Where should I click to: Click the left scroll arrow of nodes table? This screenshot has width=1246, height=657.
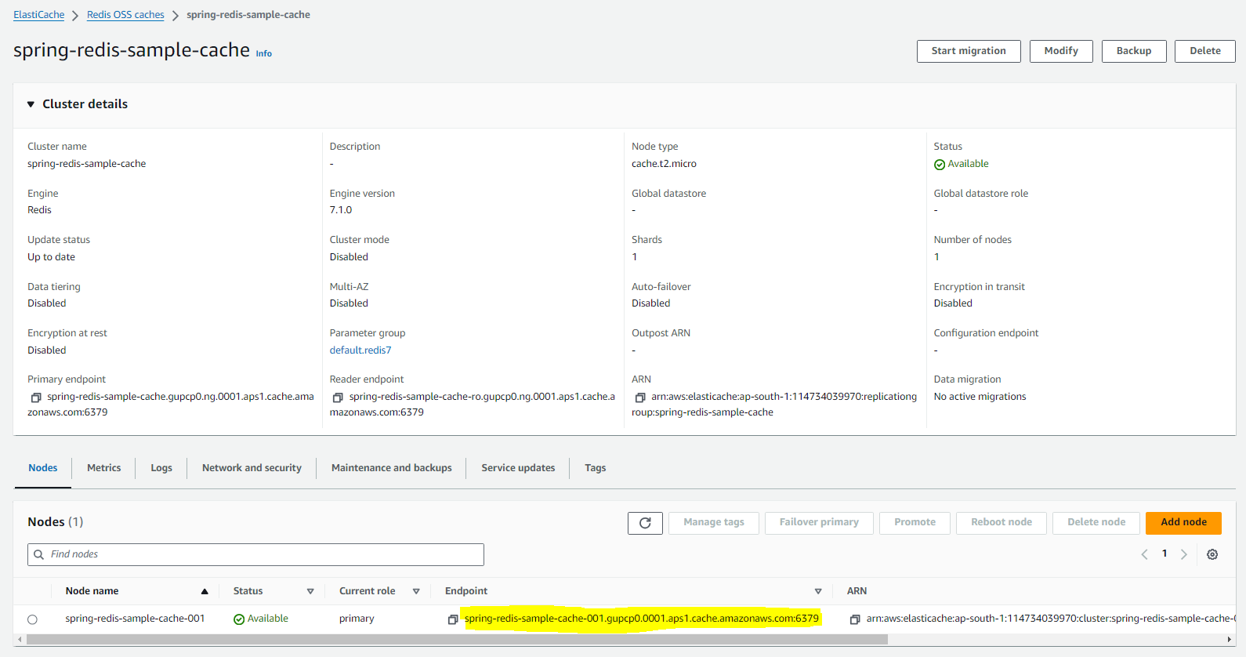coord(20,639)
